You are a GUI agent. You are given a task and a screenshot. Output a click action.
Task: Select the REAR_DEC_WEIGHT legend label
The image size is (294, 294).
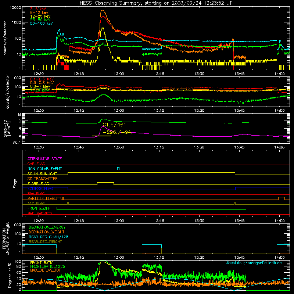tap(45, 242)
